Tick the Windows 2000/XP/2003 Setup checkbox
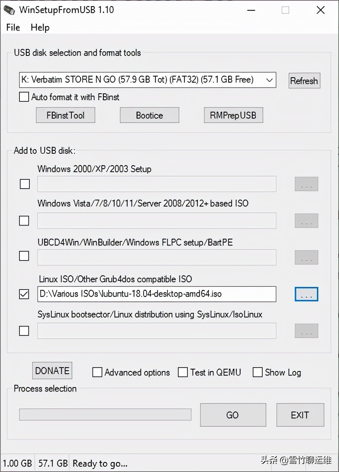The height and width of the screenshot is (472, 339). coord(25,184)
